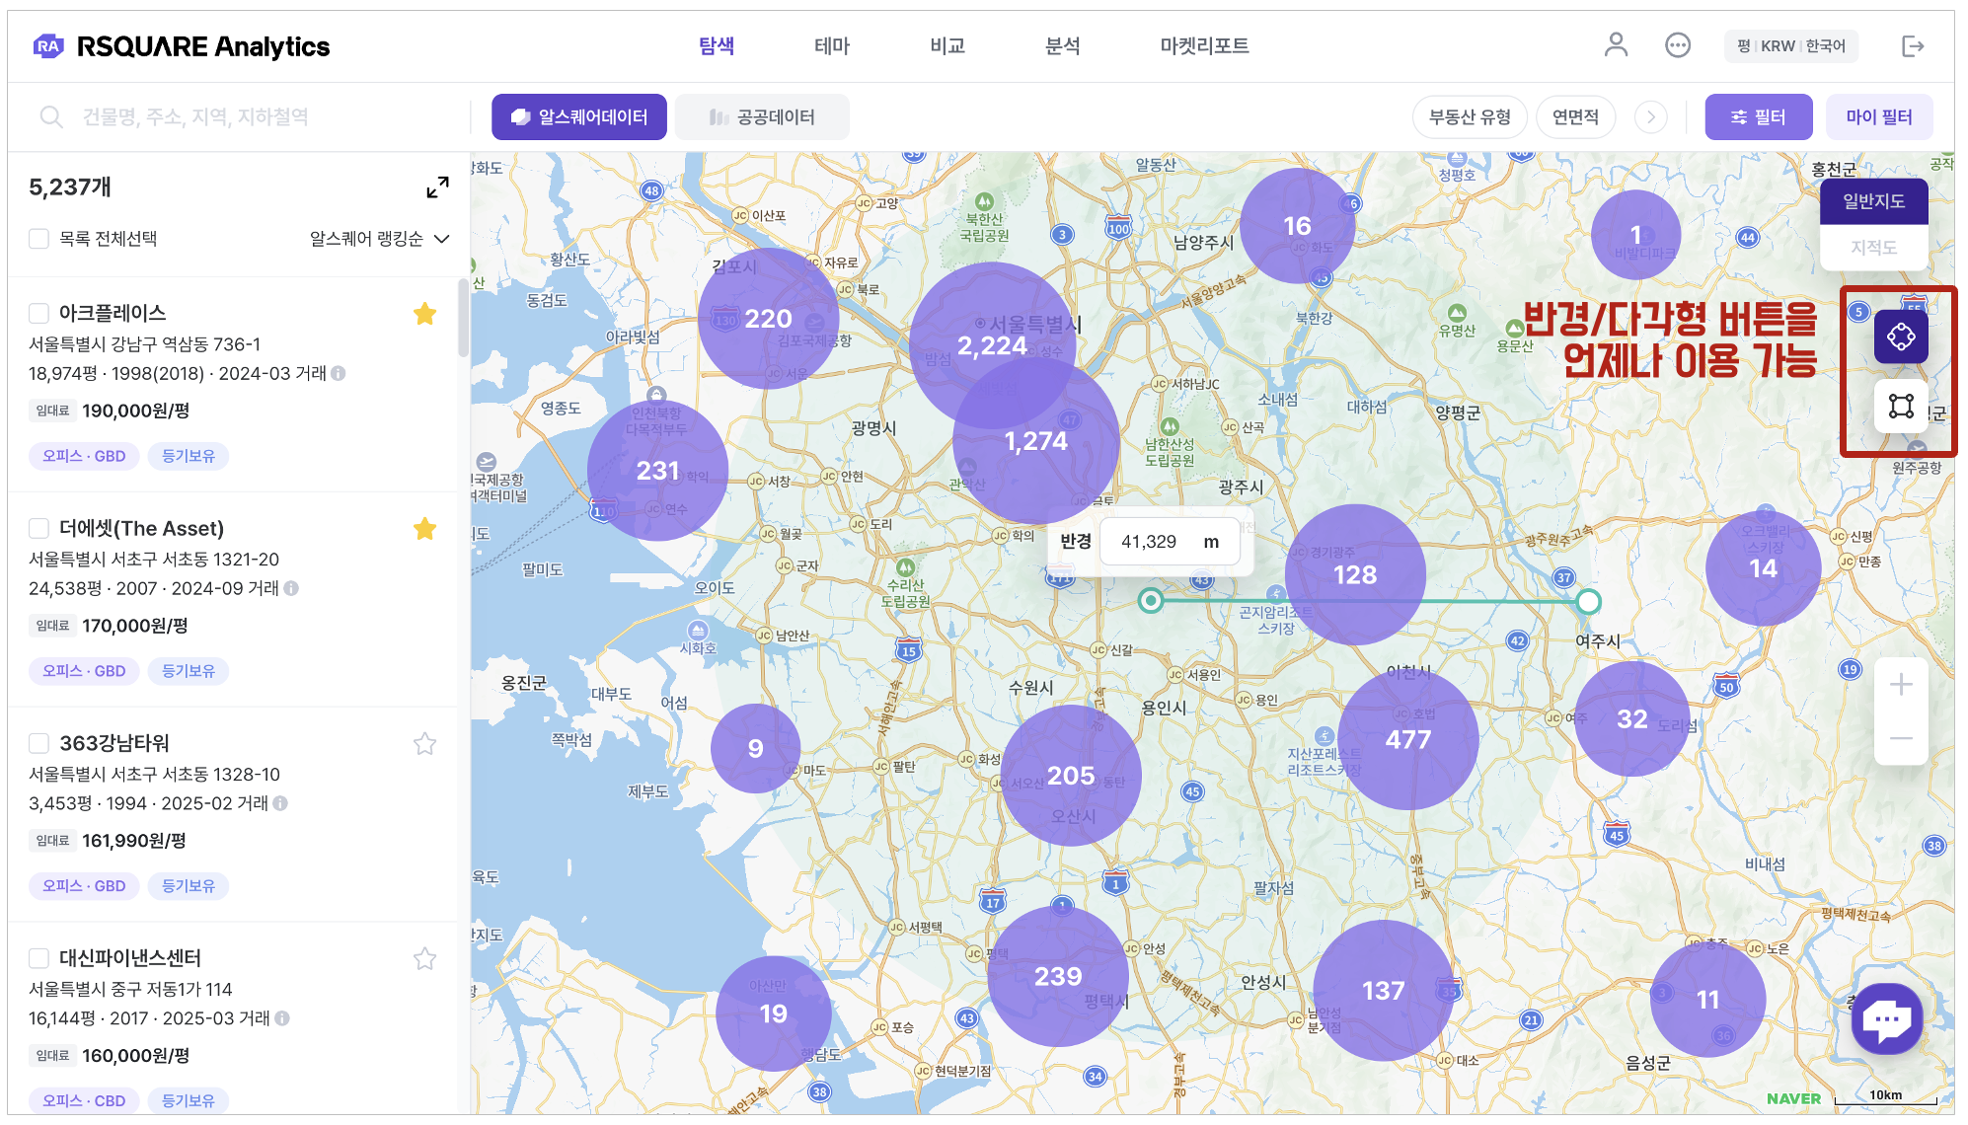Open the 알스퀘어 랭킹순 sort dropdown
Screen dimensions: 1968x1125
[x=379, y=239]
